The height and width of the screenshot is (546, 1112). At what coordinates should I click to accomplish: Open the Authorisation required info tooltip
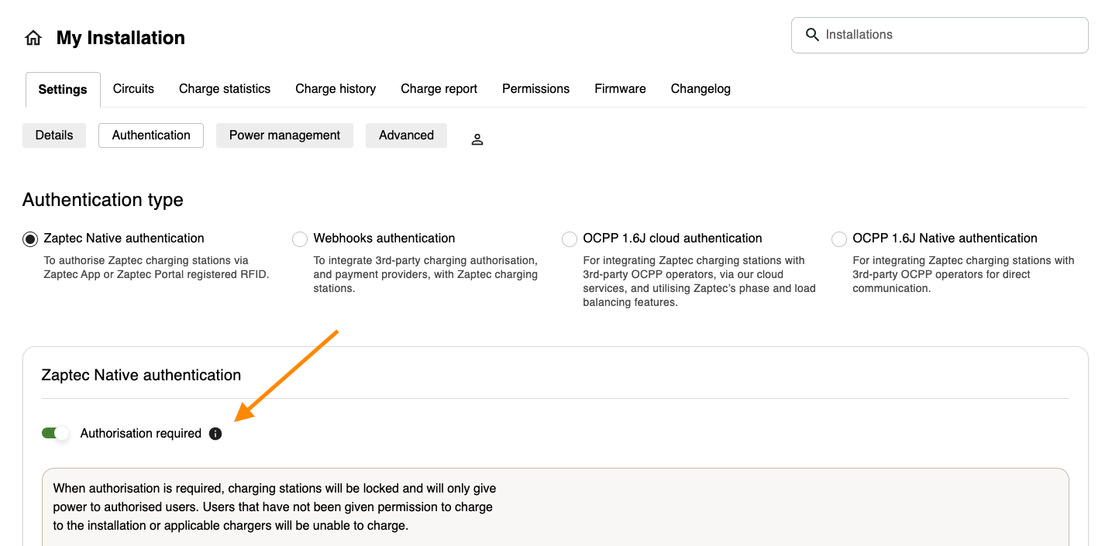(215, 433)
